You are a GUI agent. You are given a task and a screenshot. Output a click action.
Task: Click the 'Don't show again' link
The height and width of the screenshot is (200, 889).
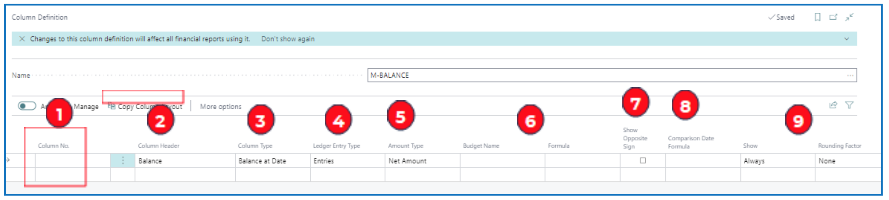pos(287,39)
